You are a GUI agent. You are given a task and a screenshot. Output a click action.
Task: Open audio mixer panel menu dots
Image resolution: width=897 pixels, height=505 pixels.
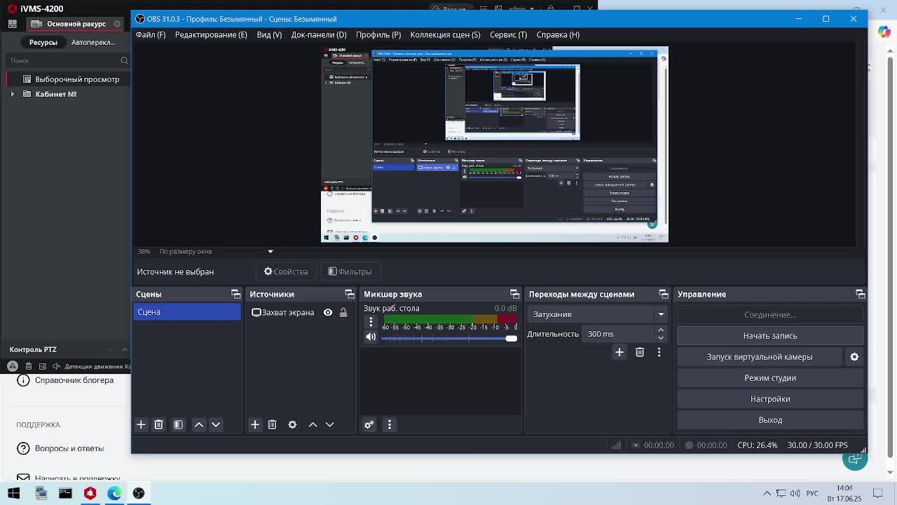click(x=389, y=424)
